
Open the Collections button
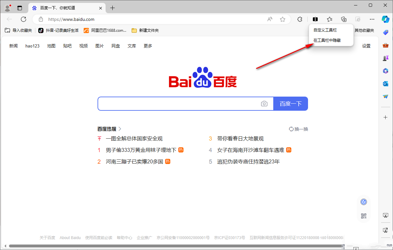pyautogui.click(x=344, y=19)
